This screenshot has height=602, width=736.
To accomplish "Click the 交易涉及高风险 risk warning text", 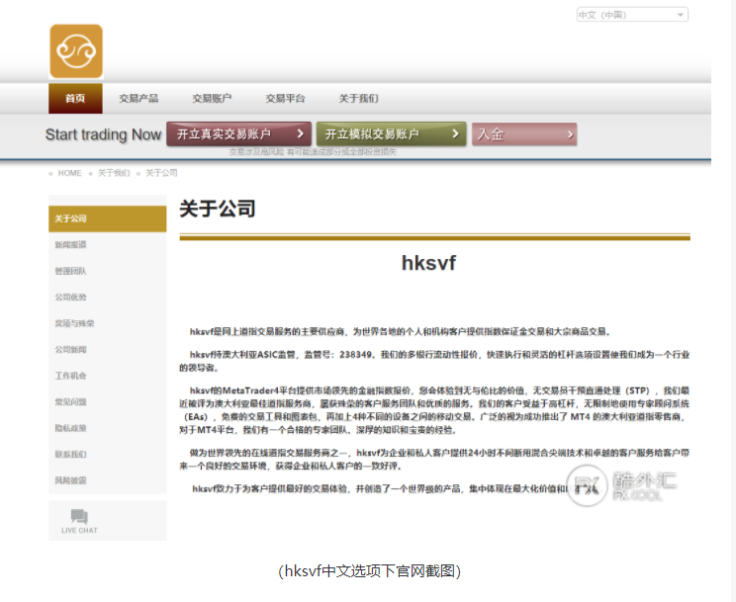I will [313, 151].
